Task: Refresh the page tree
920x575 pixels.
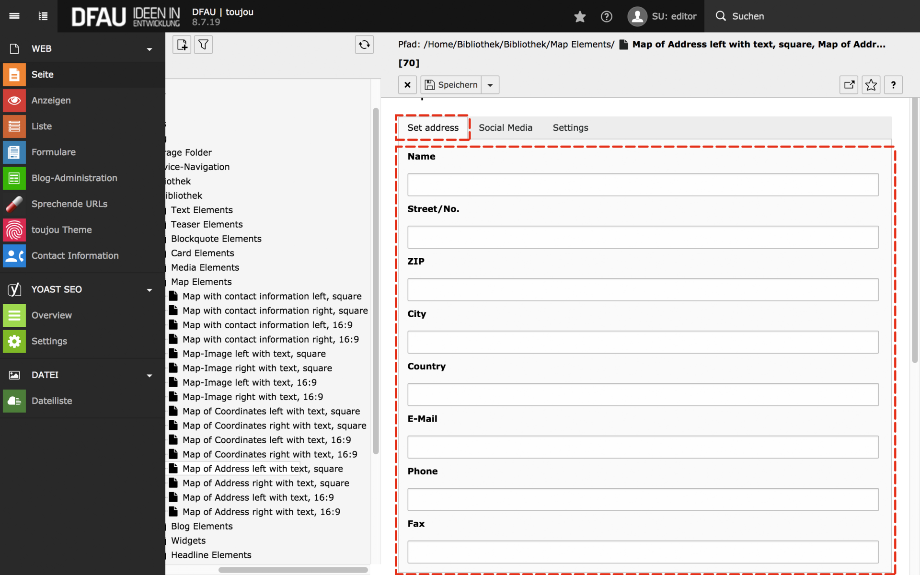Action: click(x=364, y=45)
